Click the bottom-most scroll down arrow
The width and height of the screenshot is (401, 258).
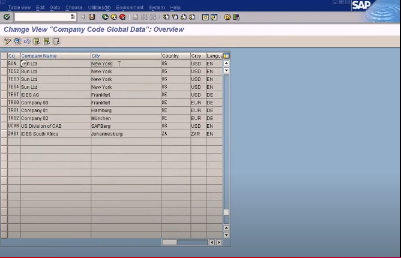(x=226, y=235)
